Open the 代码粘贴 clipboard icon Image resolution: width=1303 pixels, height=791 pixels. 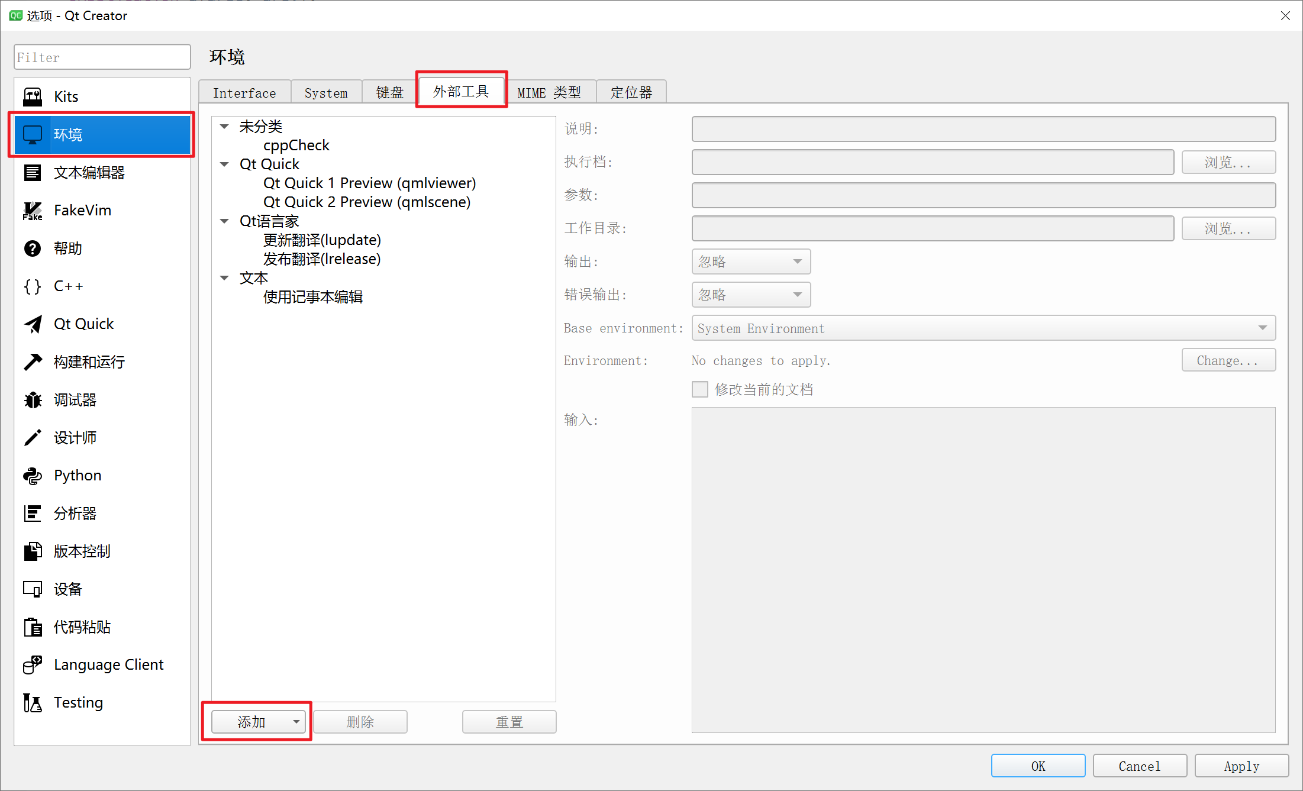tap(33, 627)
